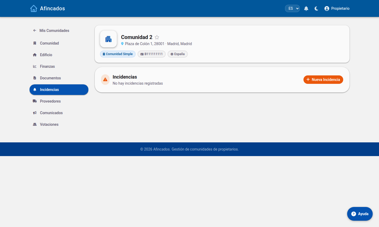Viewport: 379px width, 227px height.
Task: Click "No hay incidencias registradas" text
Action: 138,83
